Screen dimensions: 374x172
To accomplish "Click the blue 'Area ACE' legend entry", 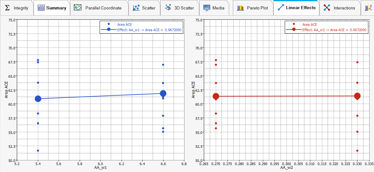I will [125, 24].
